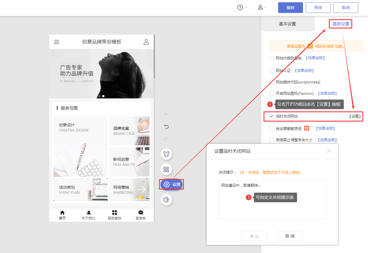Switch to the 高级设置 tab
The image size is (368, 253).
(x=341, y=24)
